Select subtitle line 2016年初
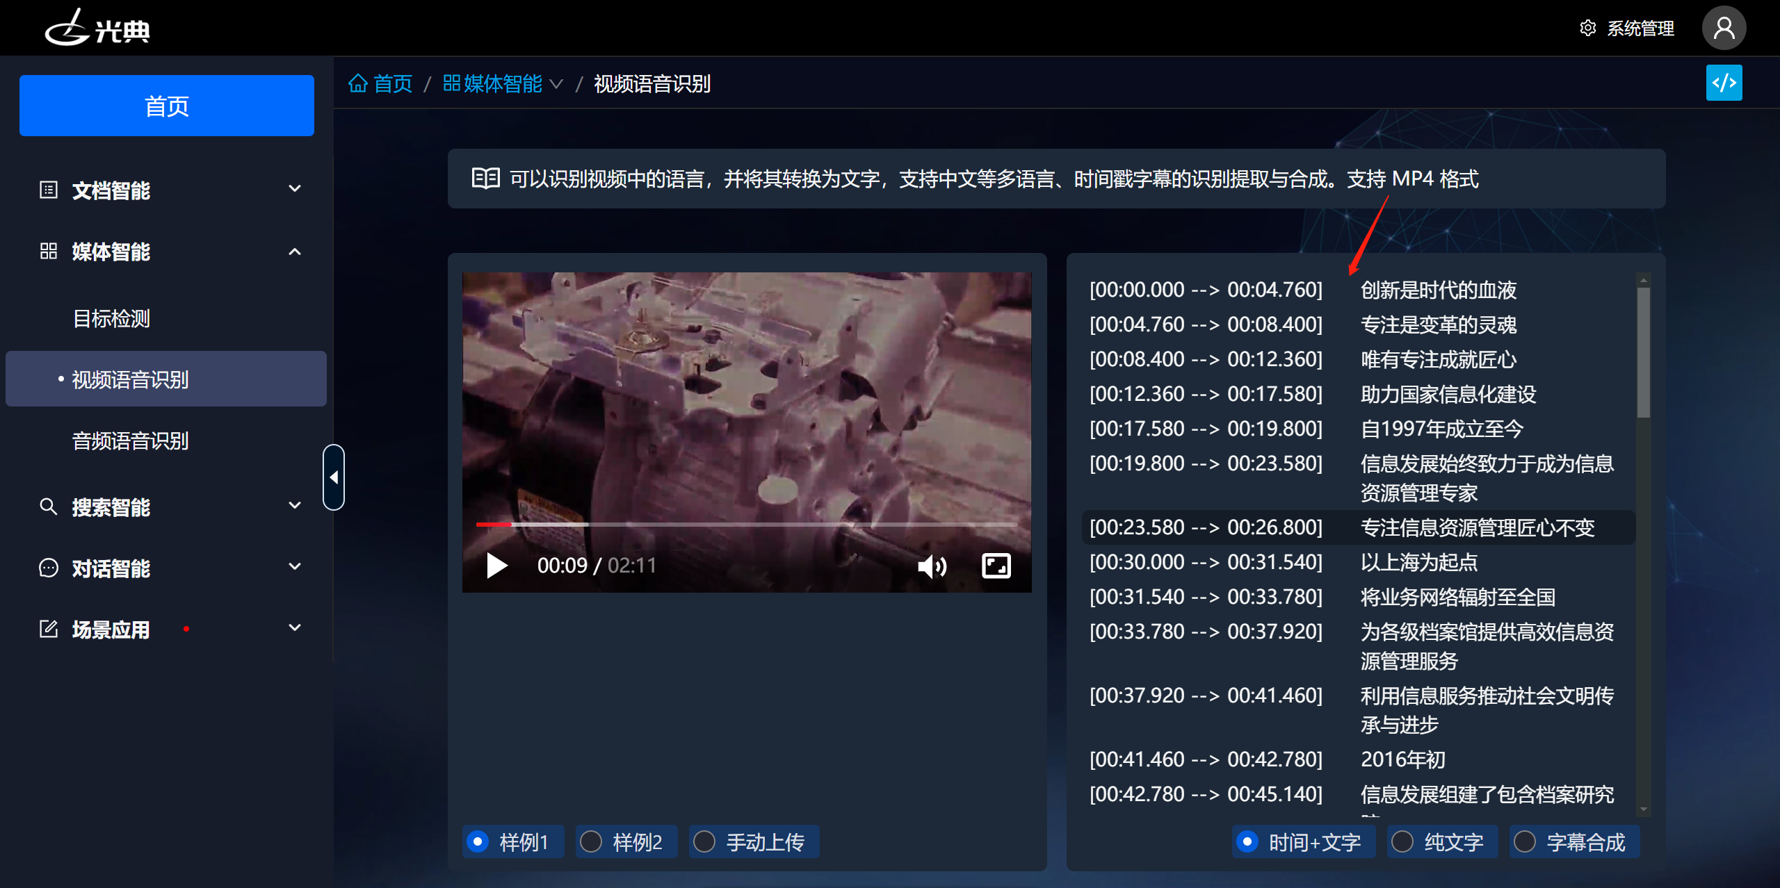The width and height of the screenshot is (1780, 888). click(1403, 759)
